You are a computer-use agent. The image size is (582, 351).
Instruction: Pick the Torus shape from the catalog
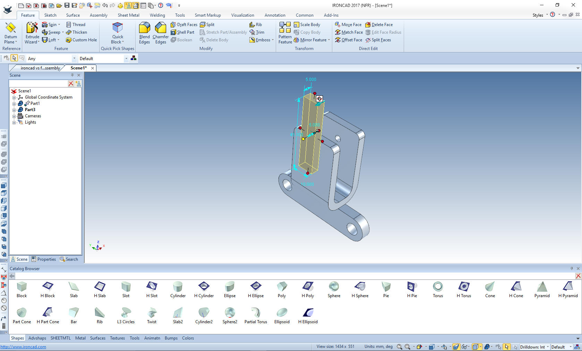coord(438,290)
